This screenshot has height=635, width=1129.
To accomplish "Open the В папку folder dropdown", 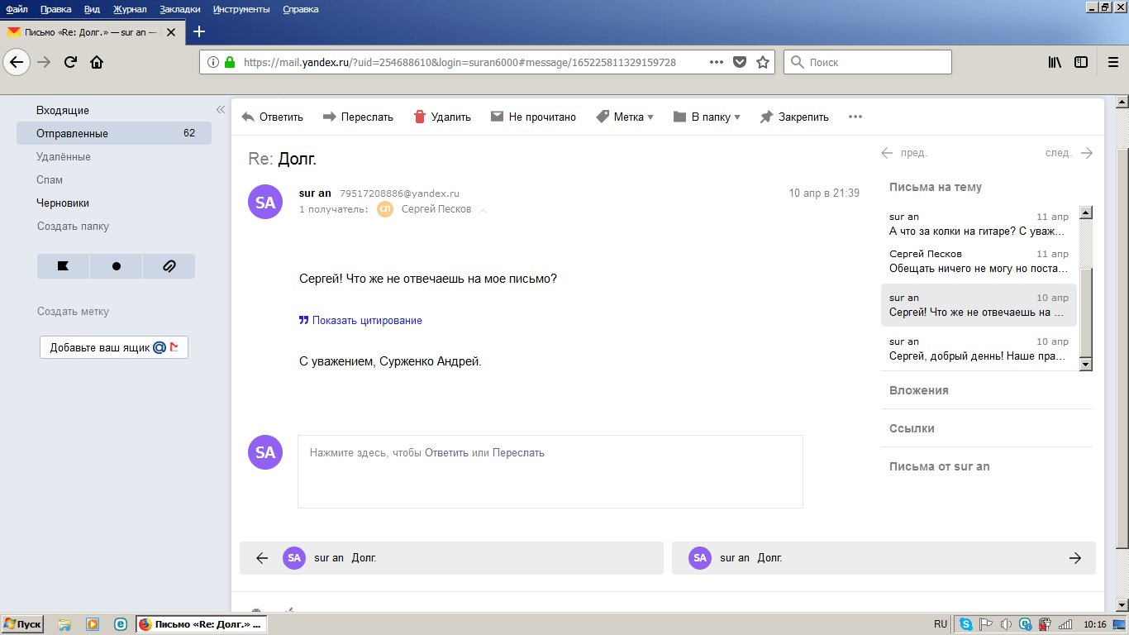I will [x=707, y=117].
